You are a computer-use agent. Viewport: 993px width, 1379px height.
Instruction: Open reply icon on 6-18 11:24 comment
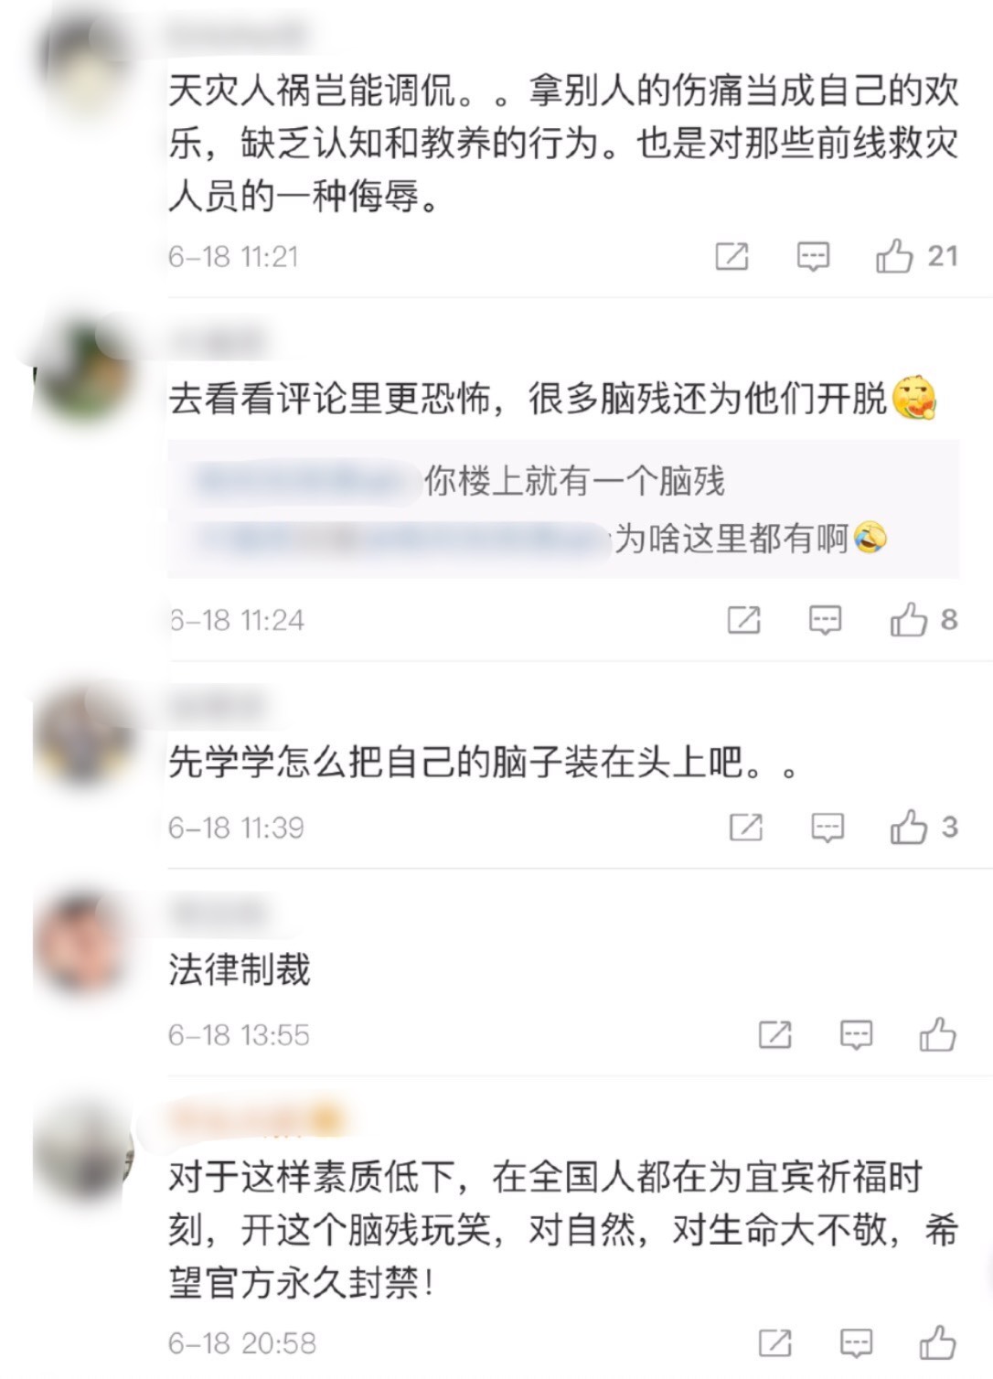(x=826, y=621)
